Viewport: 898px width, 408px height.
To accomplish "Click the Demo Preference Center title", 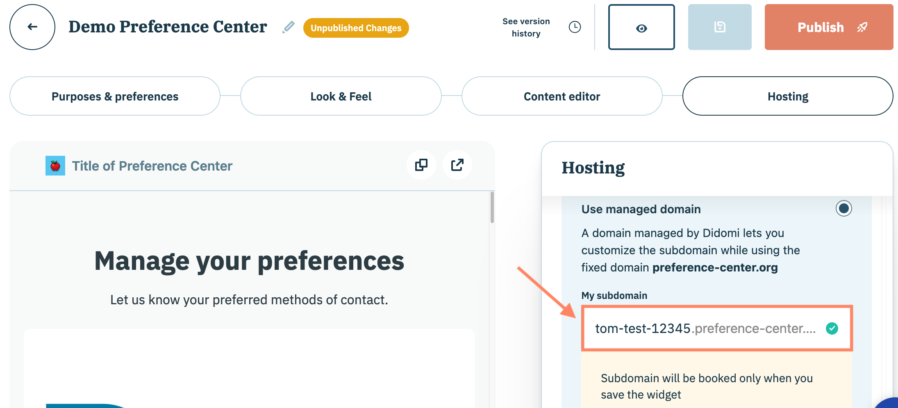I will pos(168,27).
